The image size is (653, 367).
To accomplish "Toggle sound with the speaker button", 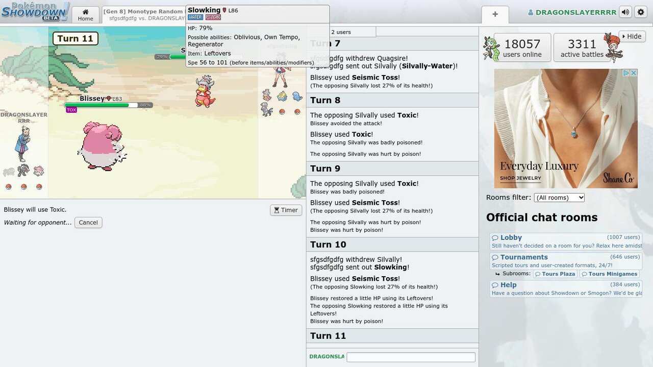I will (625, 12).
